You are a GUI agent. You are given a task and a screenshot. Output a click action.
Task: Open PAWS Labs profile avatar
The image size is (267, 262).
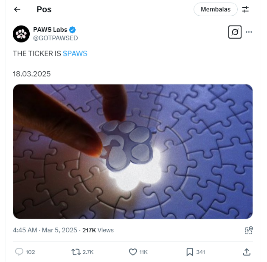[21, 34]
